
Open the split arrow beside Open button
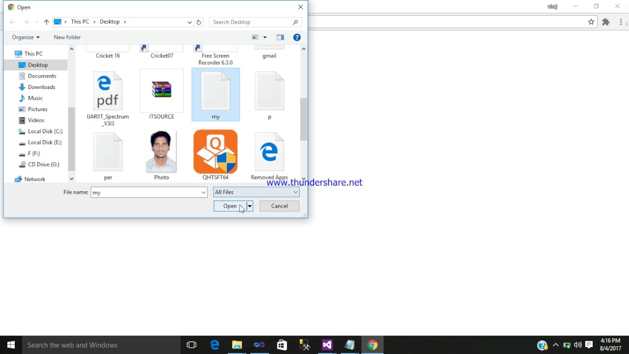click(x=250, y=206)
